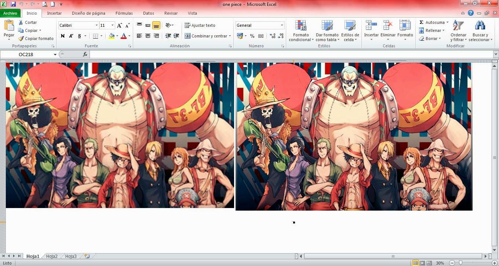Click the Cortar scissors icon
The image size is (499, 266).
click(21, 22)
